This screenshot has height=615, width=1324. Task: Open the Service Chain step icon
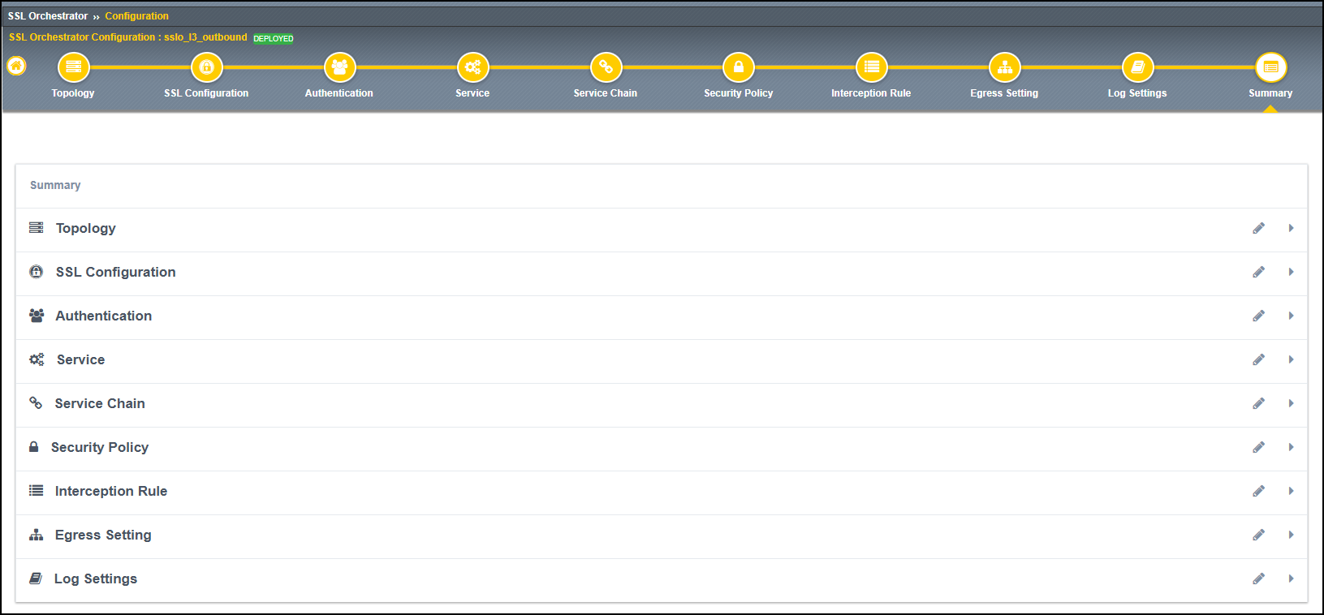click(606, 67)
